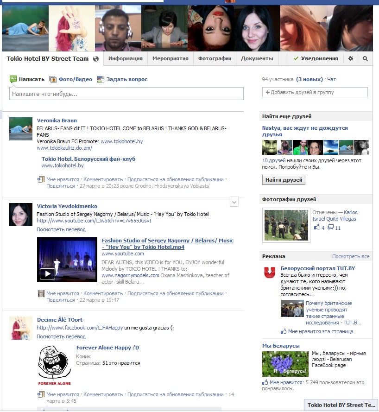Click Поделиться under Veronika Braun's post
379x412 pixels.
coord(61,186)
